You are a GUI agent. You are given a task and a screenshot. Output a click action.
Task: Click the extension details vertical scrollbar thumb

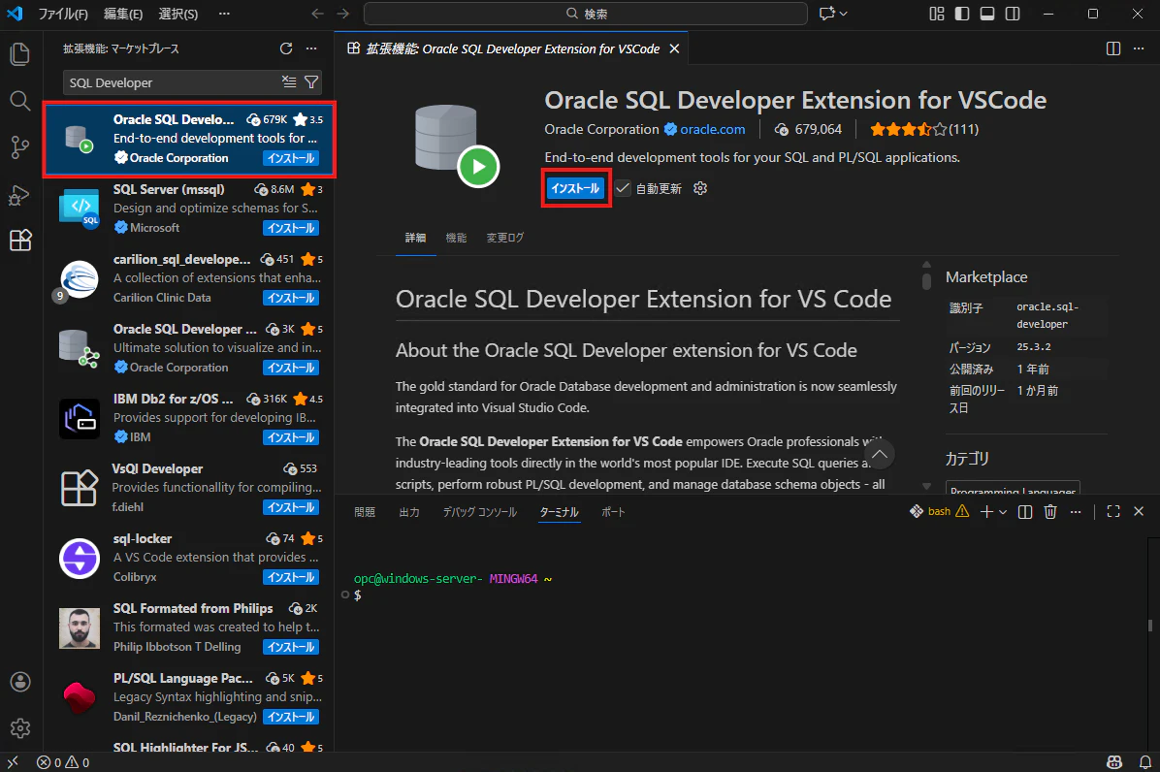(x=926, y=281)
